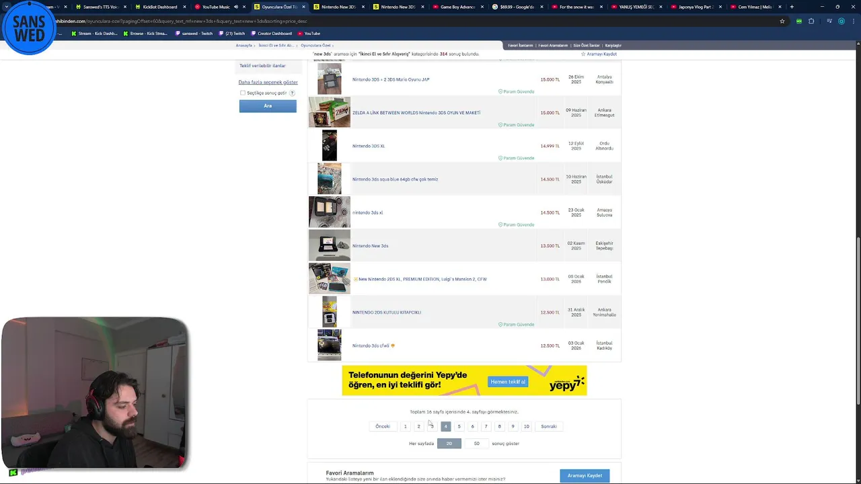Switch to For the snow it was tab
This screenshot has width=861, height=484.
[575, 7]
